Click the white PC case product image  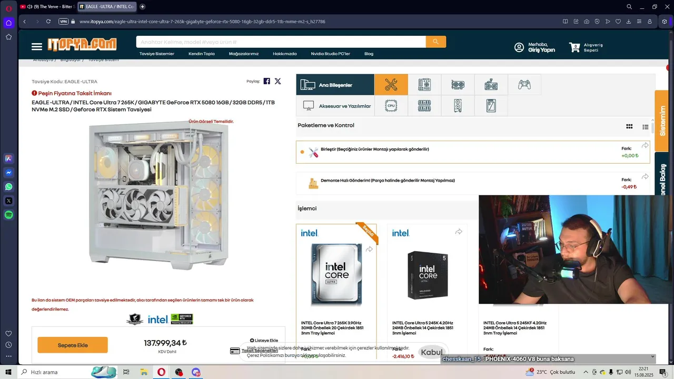click(x=158, y=195)
